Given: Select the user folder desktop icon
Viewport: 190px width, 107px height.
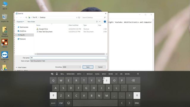Looking at the screenshot, I should 5,32.
